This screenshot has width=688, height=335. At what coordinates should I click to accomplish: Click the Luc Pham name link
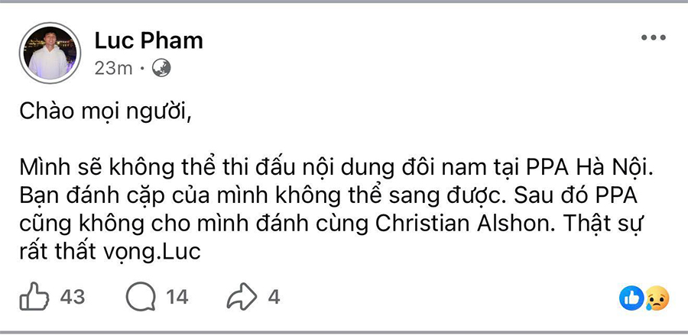[148, 40]
